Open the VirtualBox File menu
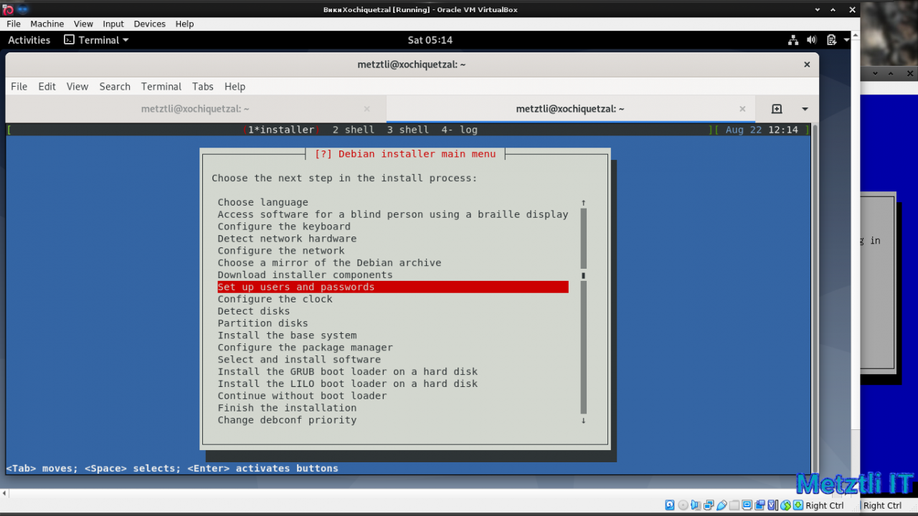 click(14, 24)
